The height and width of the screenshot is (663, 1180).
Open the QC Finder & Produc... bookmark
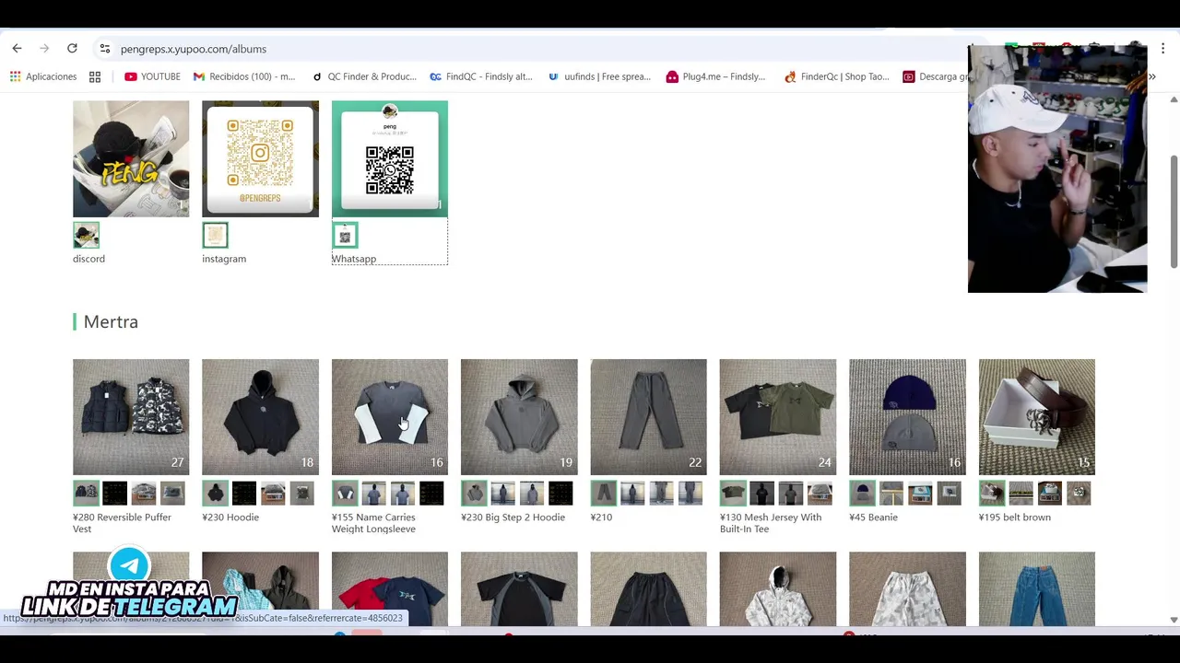(364, 76)
